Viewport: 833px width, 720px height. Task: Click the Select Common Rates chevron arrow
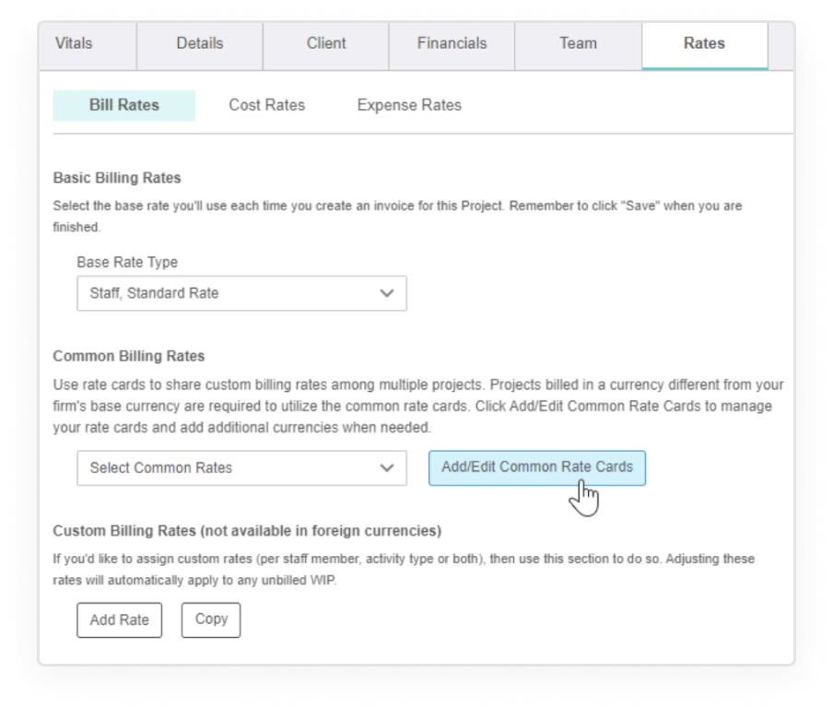click(x=387, y=468)
